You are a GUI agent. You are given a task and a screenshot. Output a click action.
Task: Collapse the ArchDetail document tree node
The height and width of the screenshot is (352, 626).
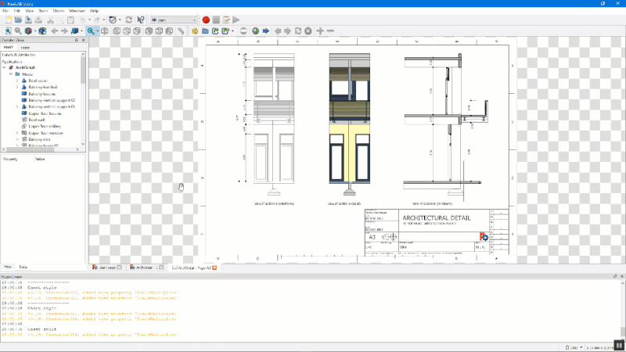5,67
